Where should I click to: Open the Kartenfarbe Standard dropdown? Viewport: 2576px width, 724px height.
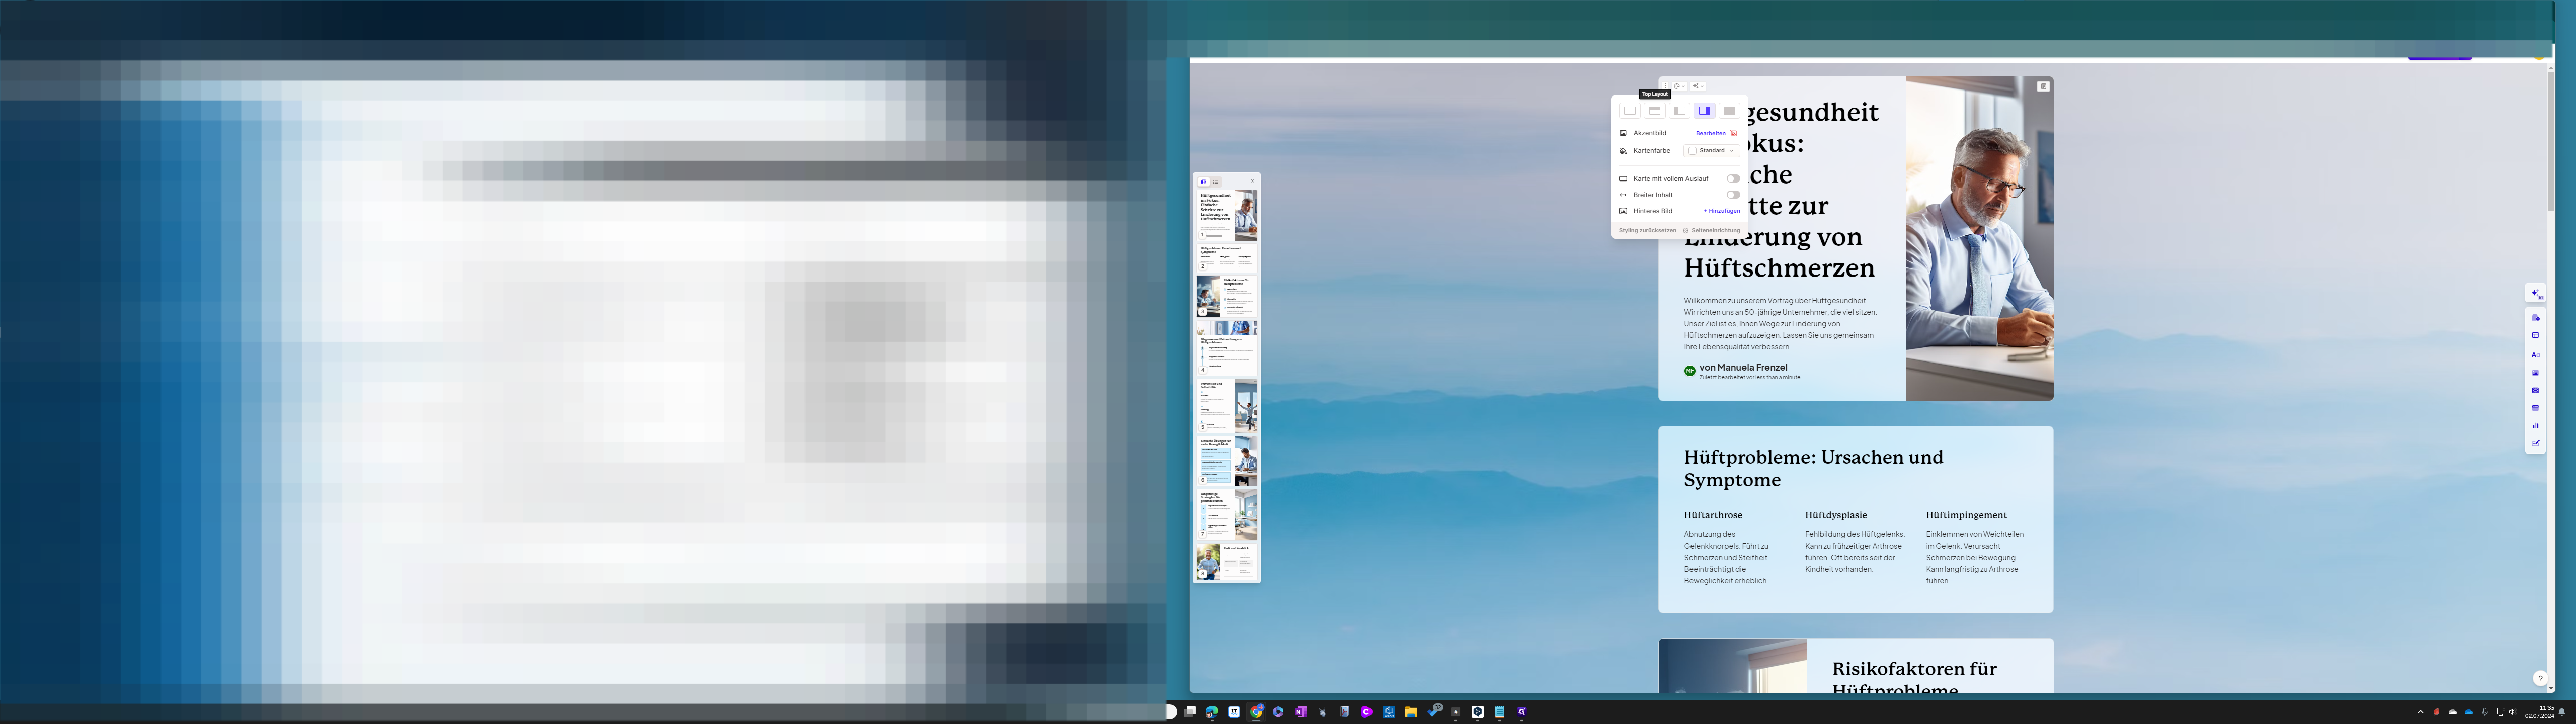pos(1712,151)
